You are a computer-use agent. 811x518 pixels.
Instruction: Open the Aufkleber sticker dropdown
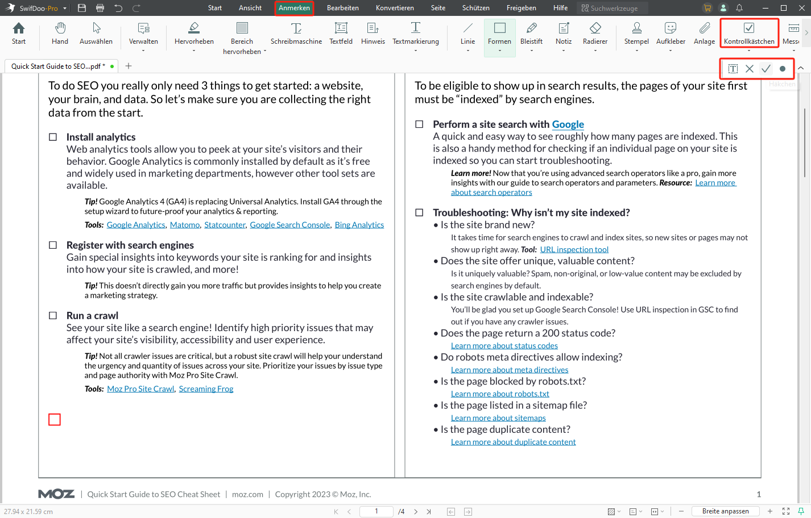point(671,51)
